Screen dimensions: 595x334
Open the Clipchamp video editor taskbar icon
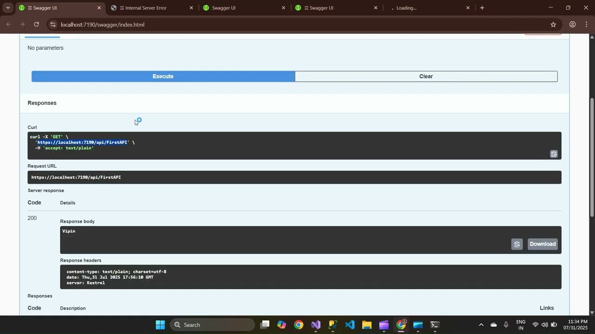coord(384,325)
